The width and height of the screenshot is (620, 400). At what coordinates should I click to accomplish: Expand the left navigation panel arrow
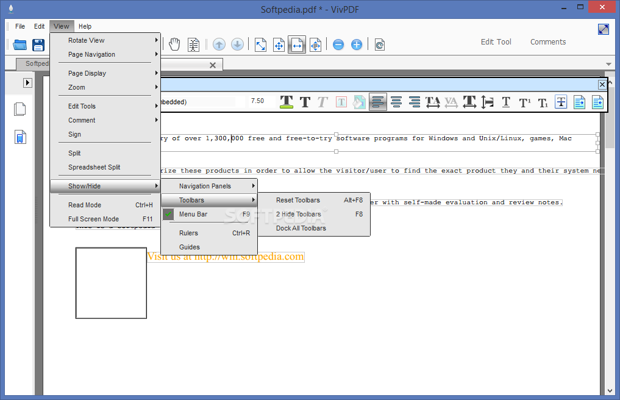click(x=27, y=83)
